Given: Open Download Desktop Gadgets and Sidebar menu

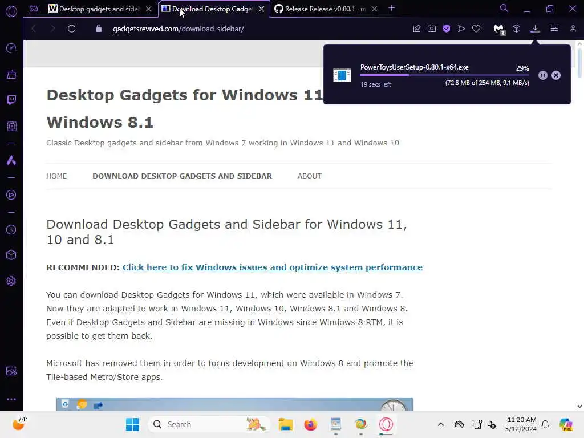Looking at the screenshot, I should pyautogui.click(x=182, y=176).
